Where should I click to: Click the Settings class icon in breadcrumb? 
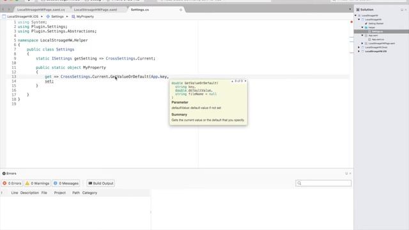click(x=48, y=17)
